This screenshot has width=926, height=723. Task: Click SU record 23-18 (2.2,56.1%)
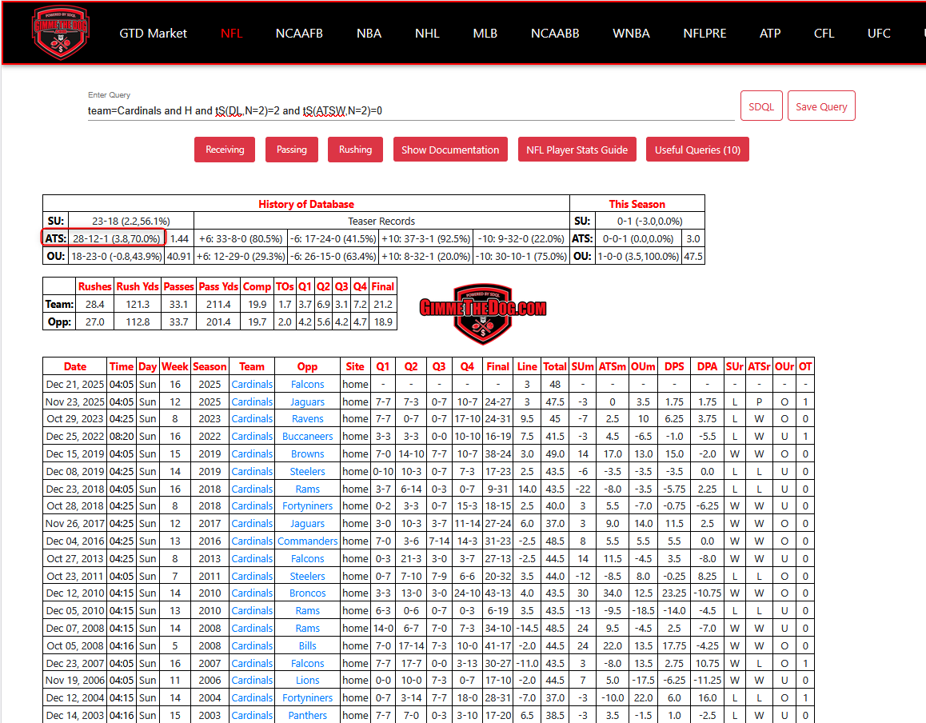point(131,221)
